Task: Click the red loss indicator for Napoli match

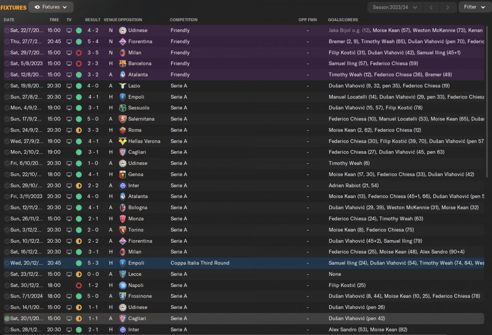Action: tap(79, 285)
